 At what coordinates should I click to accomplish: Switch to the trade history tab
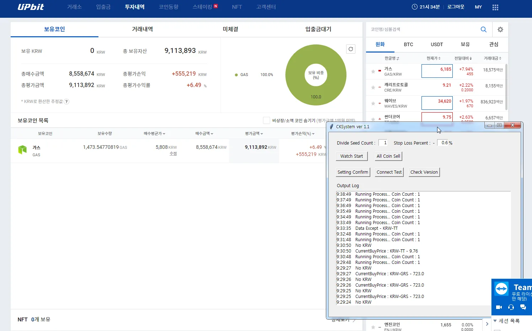coord(142,29)
